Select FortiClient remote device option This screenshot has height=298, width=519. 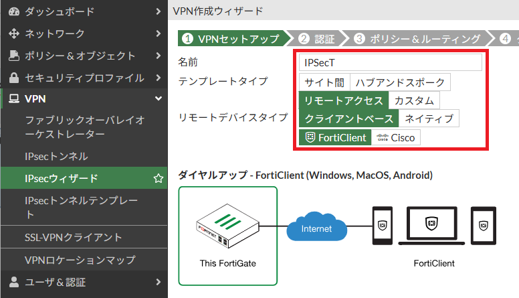335,137
